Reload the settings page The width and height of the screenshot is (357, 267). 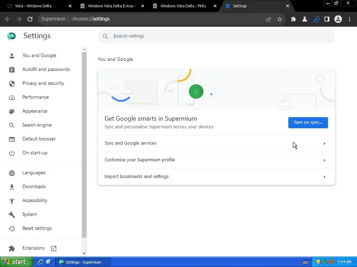(x=30, y=19)
